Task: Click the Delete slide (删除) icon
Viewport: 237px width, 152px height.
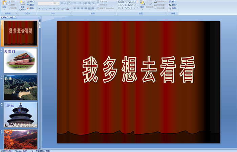Action: pos(30,8)
